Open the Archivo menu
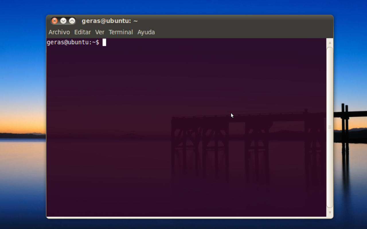Screen dimensions: 367x229 [59, 32]
